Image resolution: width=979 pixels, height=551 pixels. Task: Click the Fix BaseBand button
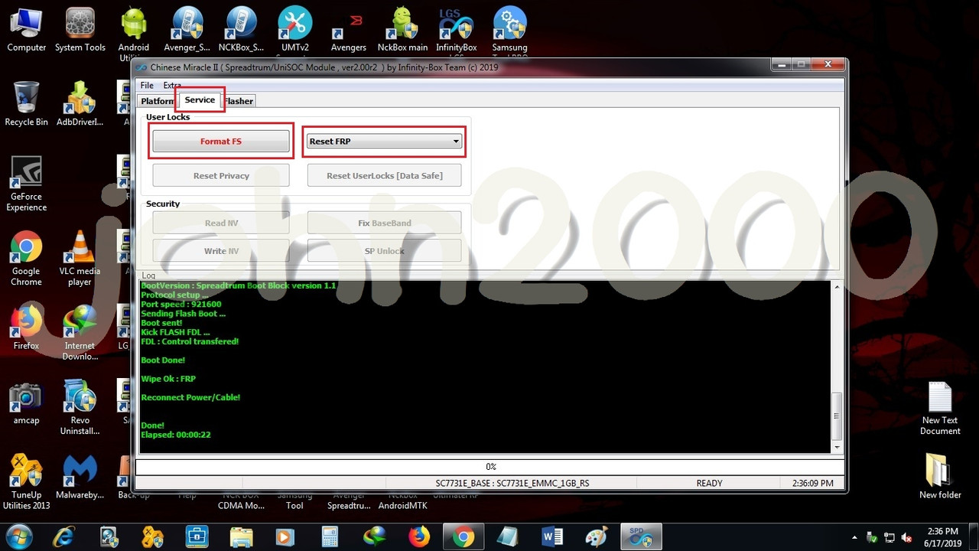click(x=385, y=223)
